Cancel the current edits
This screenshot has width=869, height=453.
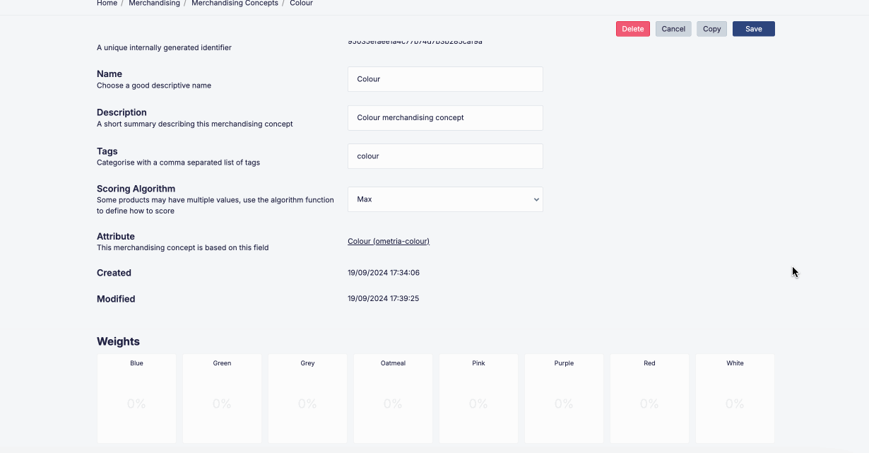(x=673, y=28)
